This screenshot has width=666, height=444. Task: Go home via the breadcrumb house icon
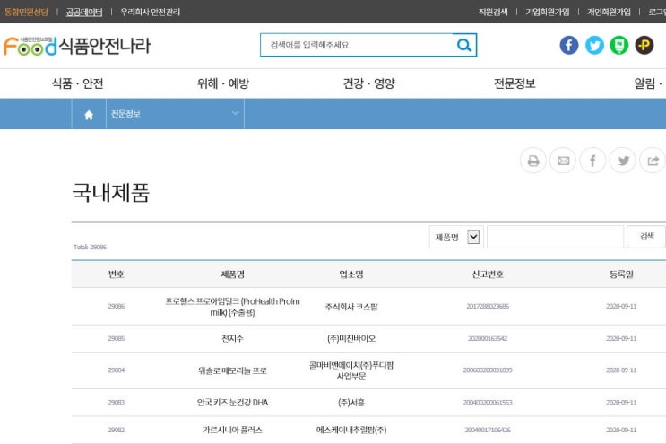click(89, 114)
